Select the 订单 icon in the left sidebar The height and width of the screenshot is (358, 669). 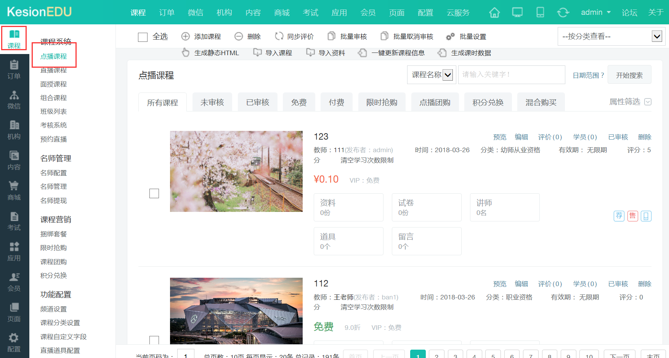[14, 70]
